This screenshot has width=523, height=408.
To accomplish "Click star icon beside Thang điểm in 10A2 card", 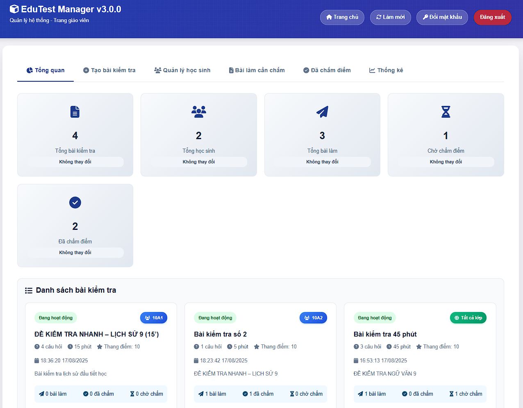I will [x=257, y=346].
